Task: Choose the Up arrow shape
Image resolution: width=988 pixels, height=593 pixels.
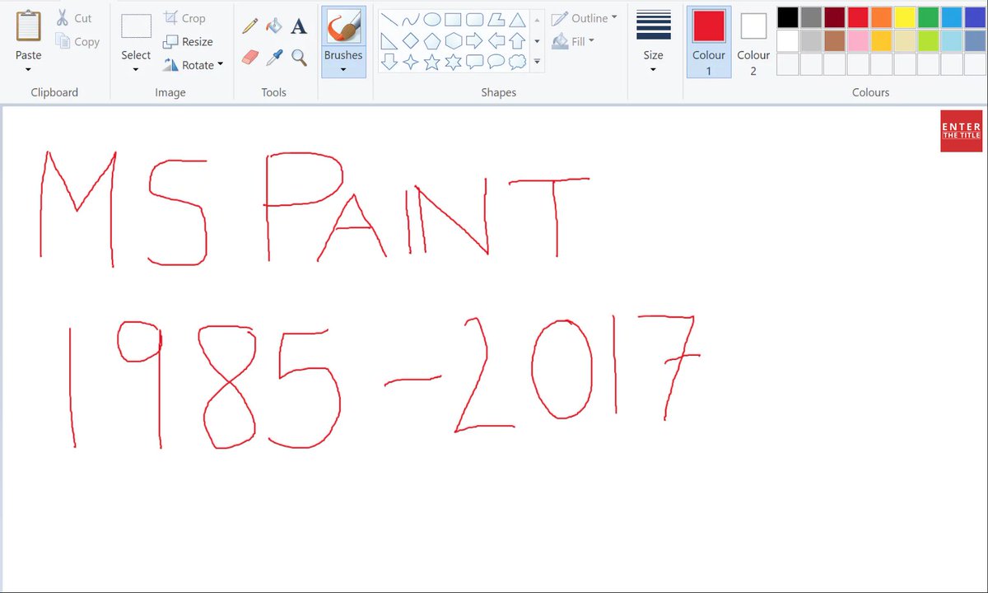Action: click(x=517, y=41)
